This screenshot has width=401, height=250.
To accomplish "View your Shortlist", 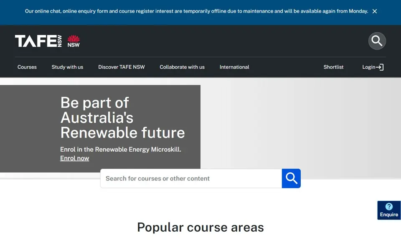I will [x=333, y=67].
